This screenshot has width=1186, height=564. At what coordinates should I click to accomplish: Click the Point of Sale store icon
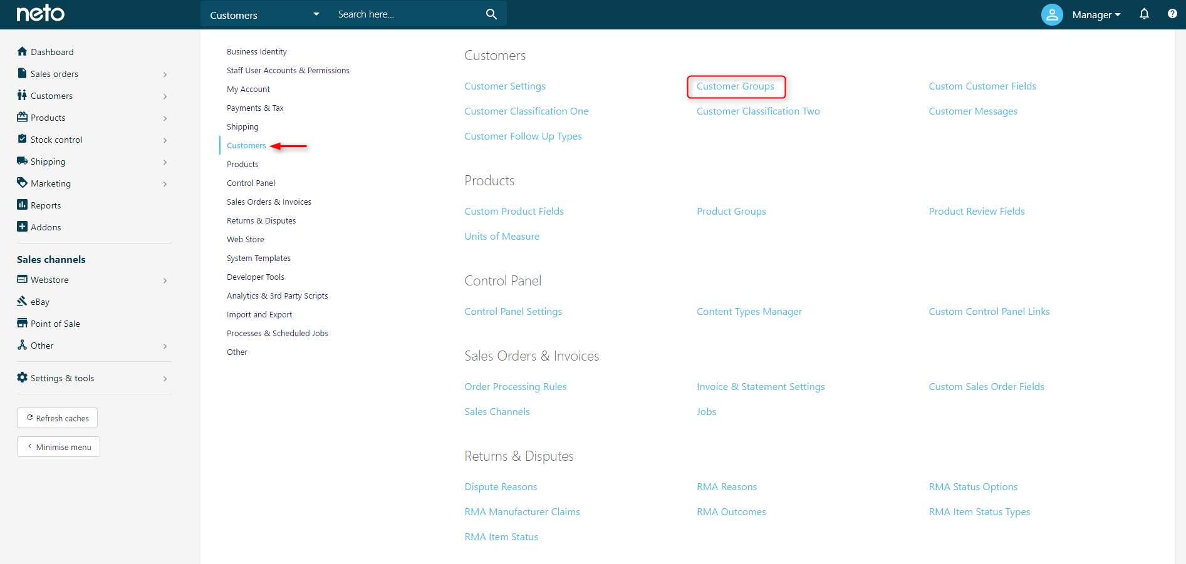pyautogui.click(x=23, y=323)
